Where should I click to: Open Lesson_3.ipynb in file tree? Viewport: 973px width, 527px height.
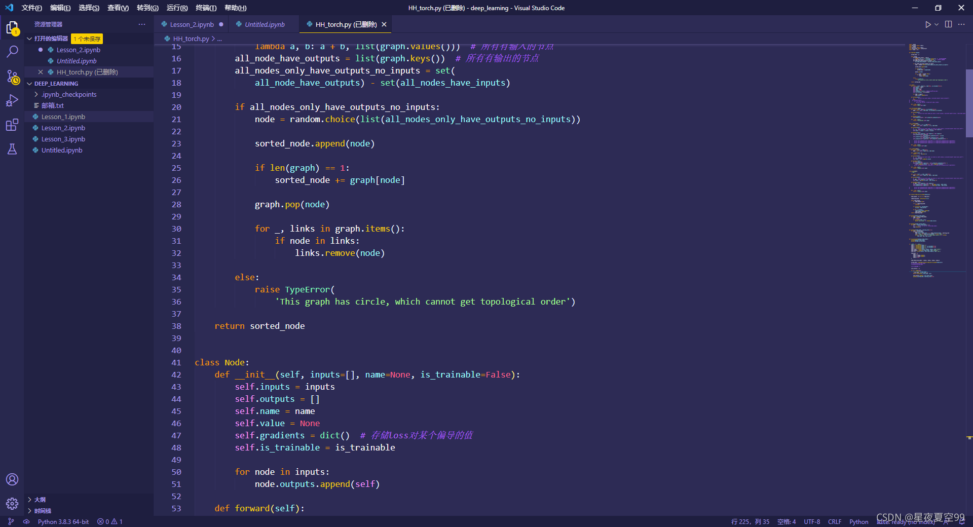[63, 139]
